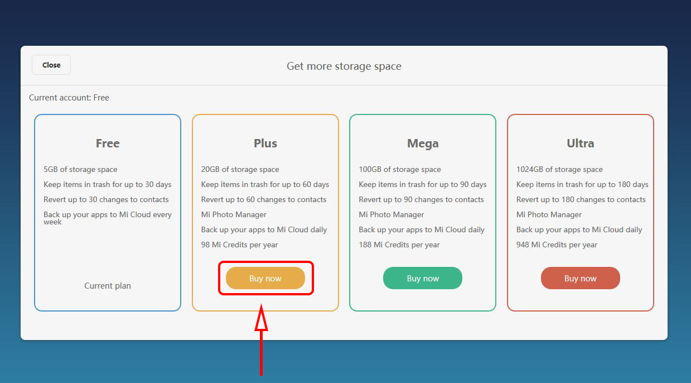Select the Mega plan heading
This screenshot has width=691, height=383.
point(423,143)
